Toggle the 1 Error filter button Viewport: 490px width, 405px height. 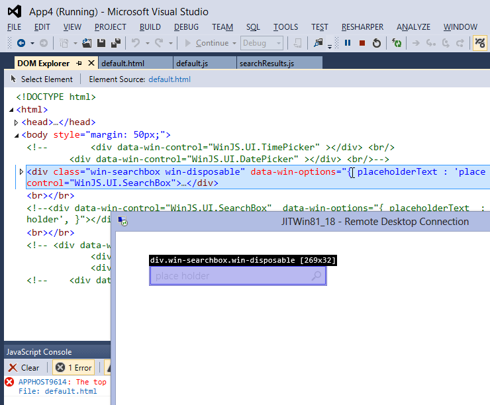click(73, 367)
